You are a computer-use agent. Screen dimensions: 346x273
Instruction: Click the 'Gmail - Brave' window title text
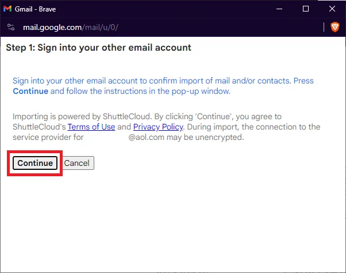(35, 9)
